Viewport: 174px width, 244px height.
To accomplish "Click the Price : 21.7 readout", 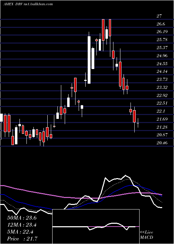I will point(22,238).
